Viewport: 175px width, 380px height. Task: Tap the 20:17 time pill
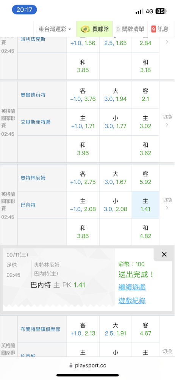[x=24, y=10]
